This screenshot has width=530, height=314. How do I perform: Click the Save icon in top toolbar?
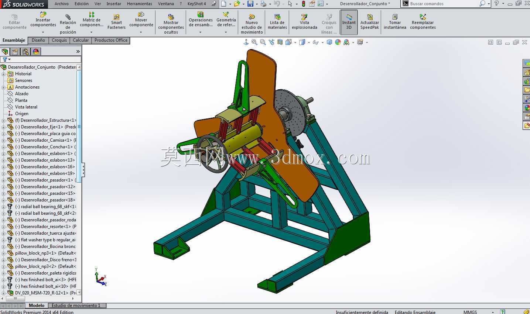tap(250, 4)
